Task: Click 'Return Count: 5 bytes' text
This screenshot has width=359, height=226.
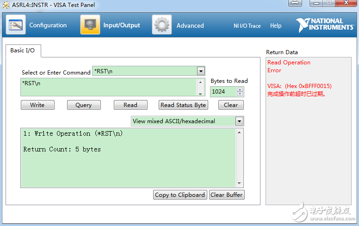Action: pos(62,149)
